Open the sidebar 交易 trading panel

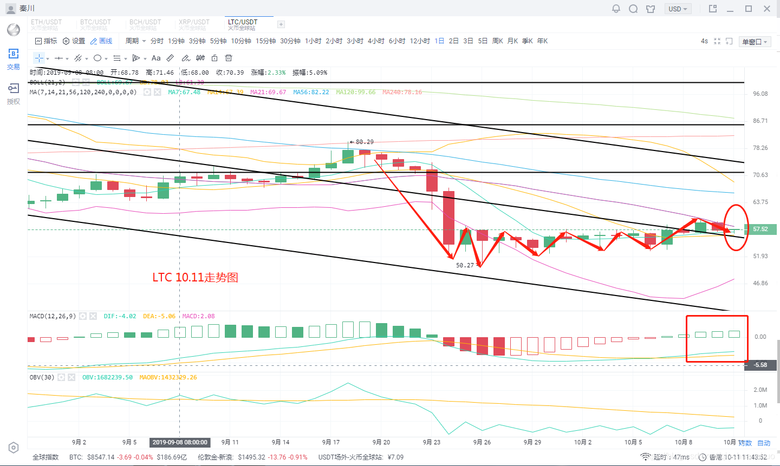tap(14, 59)
